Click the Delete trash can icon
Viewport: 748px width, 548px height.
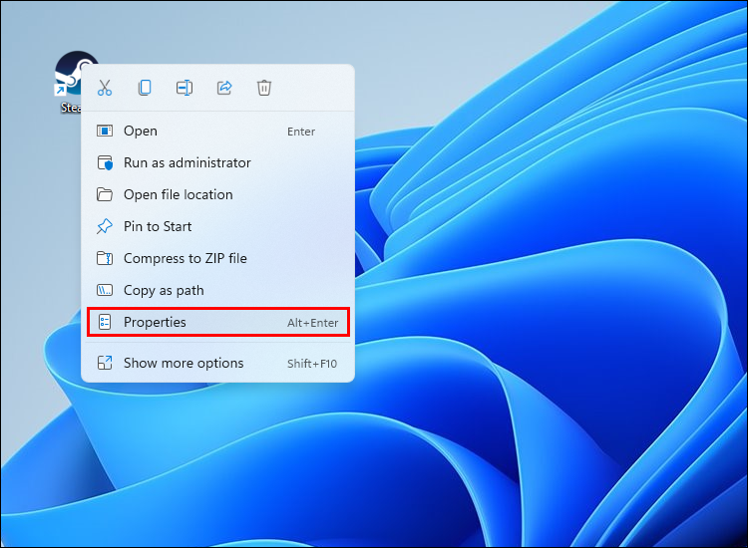[264, 88]
